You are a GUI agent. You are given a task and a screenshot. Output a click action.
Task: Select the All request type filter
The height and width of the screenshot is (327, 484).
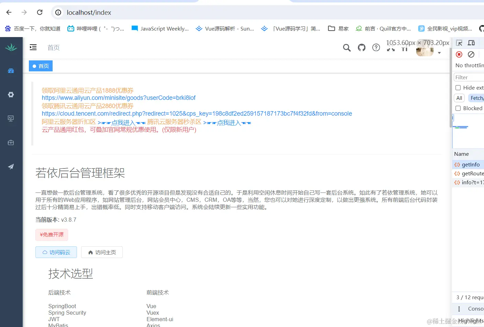(x=459, y=98)
